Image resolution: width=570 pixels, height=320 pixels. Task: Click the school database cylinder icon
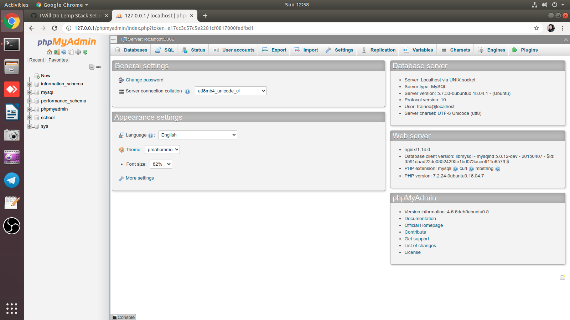pos(36,118)
